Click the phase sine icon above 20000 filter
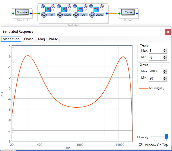This screenshot has width=172, height=151. [x=102, y=6]
